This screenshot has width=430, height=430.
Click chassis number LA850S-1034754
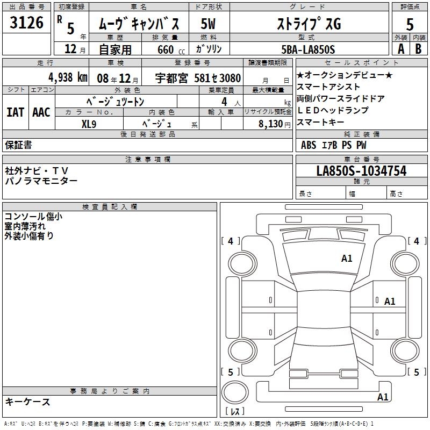point(361,170)
